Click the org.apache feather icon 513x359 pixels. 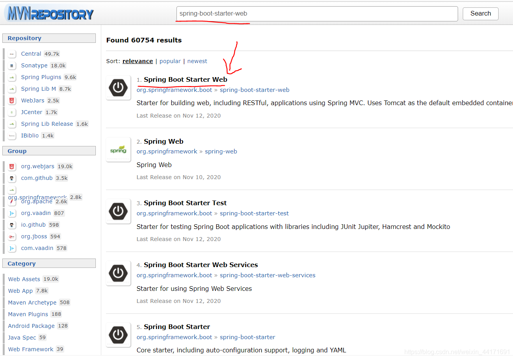(x=12, y=202)
